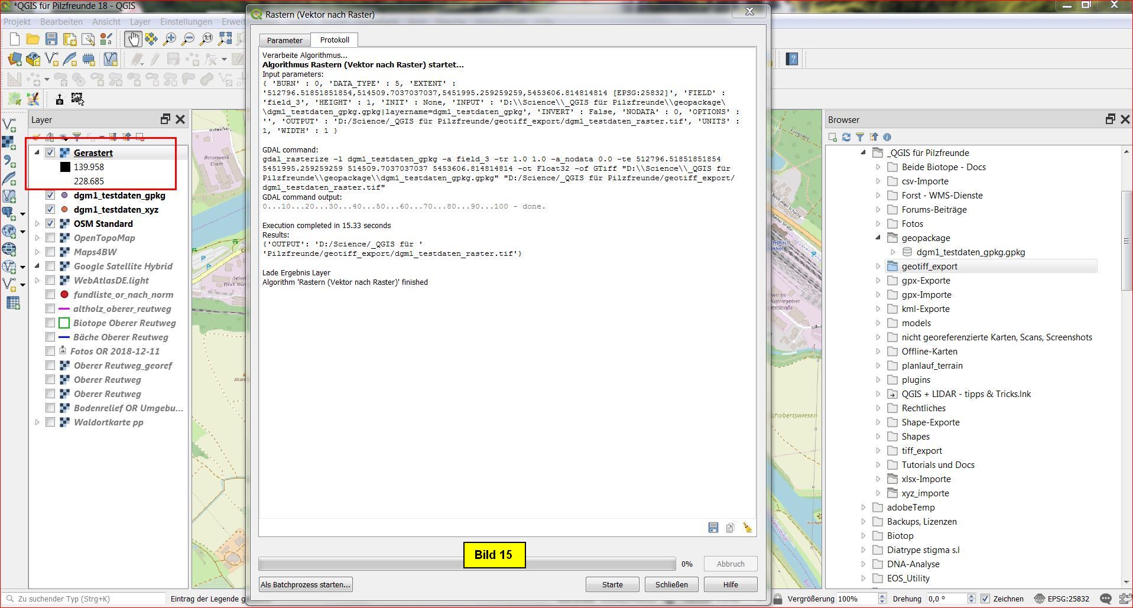The height and width of the screenshot is (608, 1133).
Task: Clear the log with the broom icon
Action: point(748,528)
